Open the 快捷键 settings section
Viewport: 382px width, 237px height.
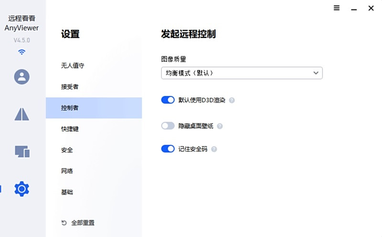[x=70, y=129]
